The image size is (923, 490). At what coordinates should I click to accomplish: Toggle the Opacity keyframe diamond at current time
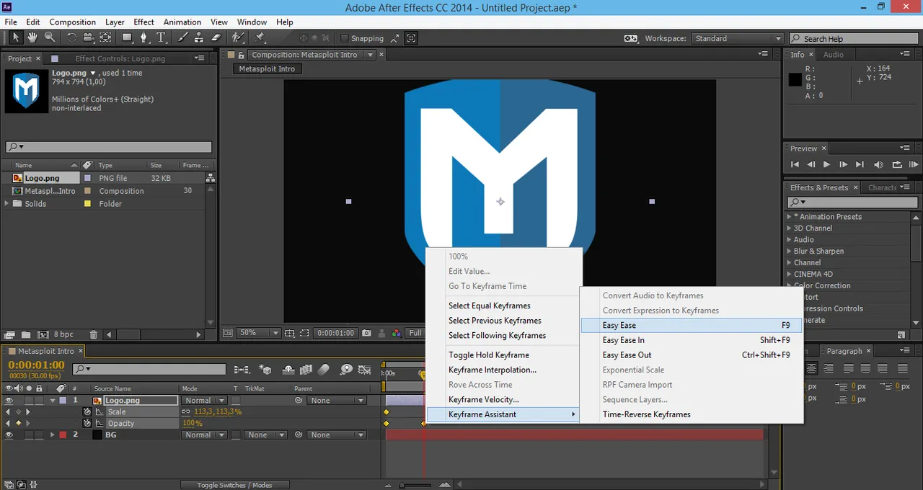pos(18,424)
